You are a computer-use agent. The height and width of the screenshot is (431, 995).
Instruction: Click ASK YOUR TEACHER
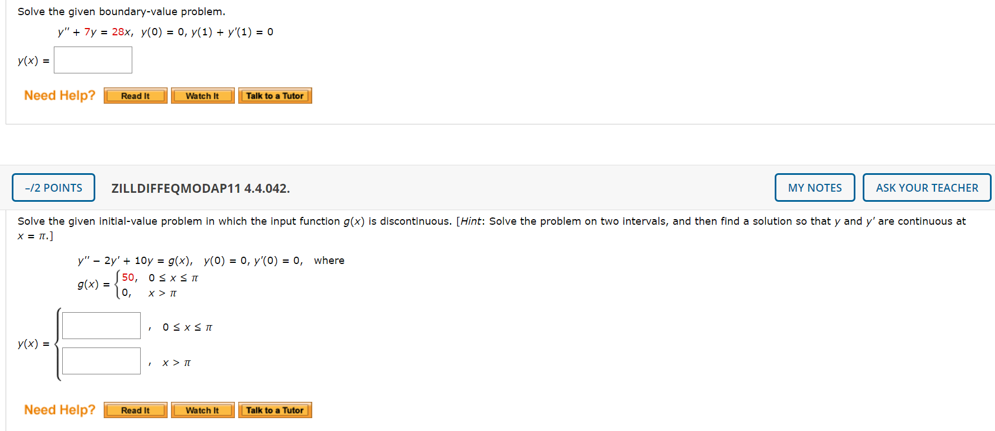(x=926, y=187)
